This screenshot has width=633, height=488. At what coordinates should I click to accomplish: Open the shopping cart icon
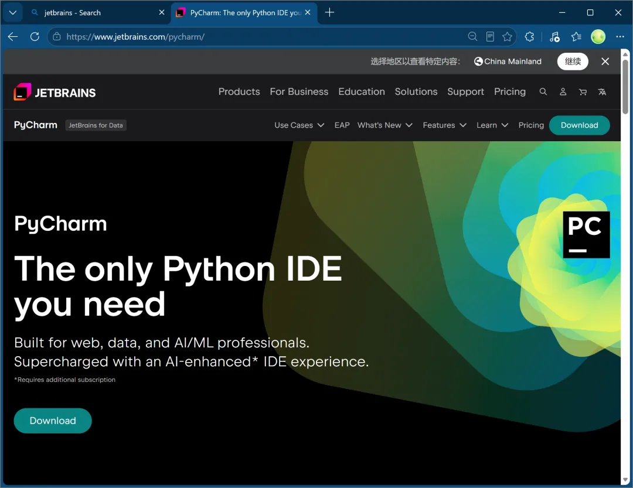(x=583, y=92)
